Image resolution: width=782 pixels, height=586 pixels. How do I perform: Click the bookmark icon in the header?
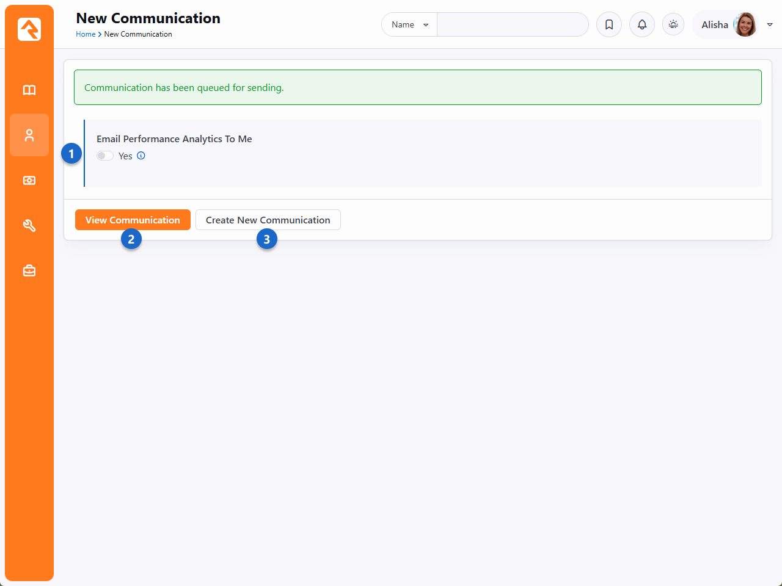click(x=609, y=24)
